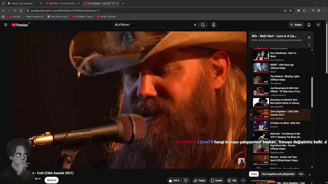
Task: Open the account avatar menu
Action: [x=318, y=25]
